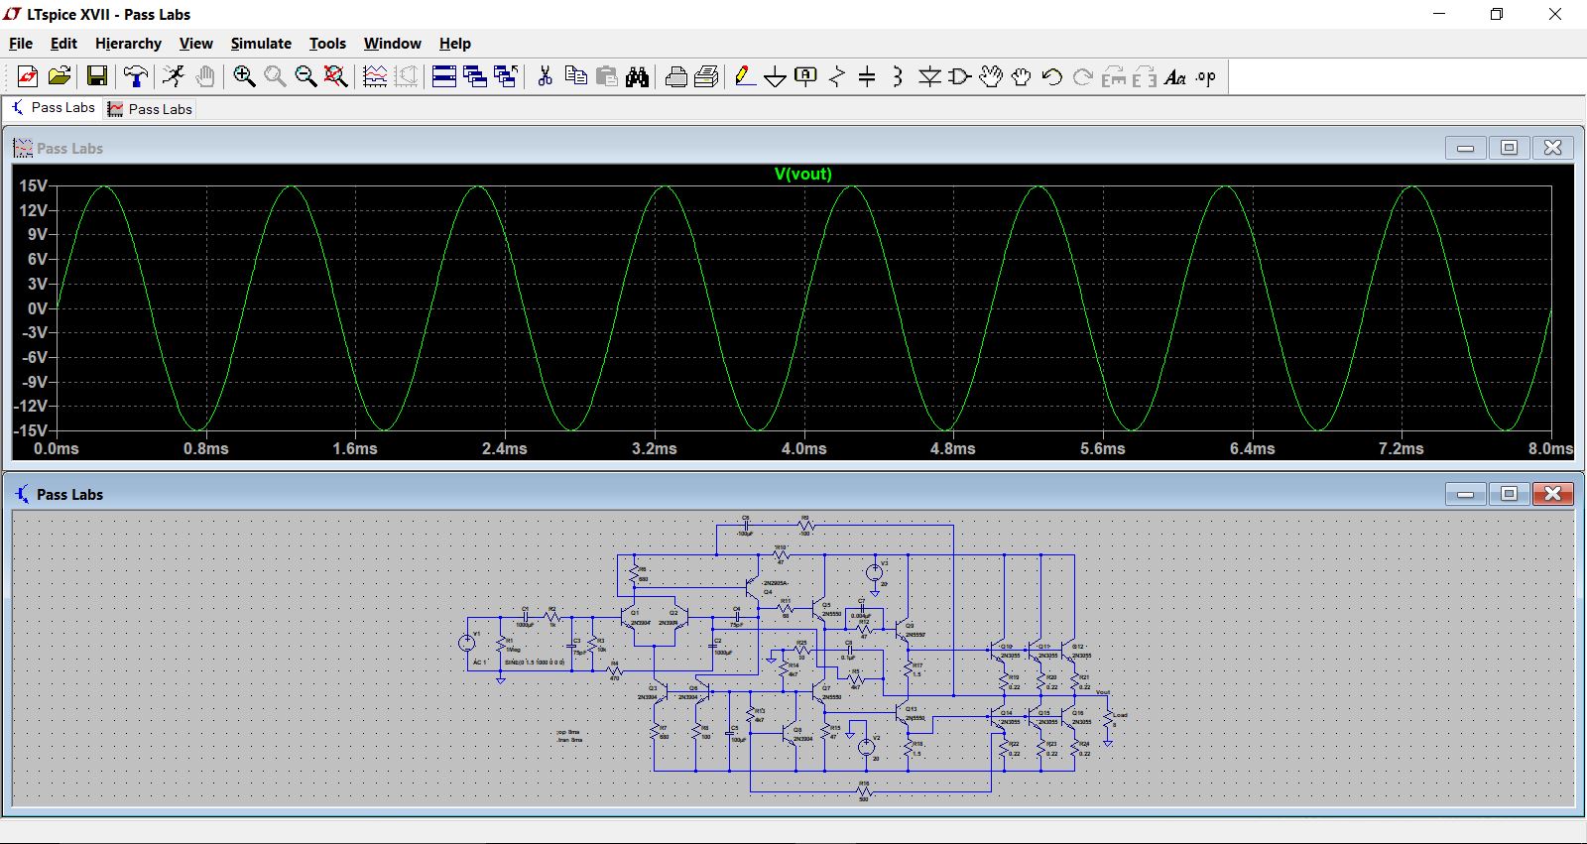Maximize the schematic Pass Labs window
The width and height of the screenshot is (1587, 844).
point(1510,493)
